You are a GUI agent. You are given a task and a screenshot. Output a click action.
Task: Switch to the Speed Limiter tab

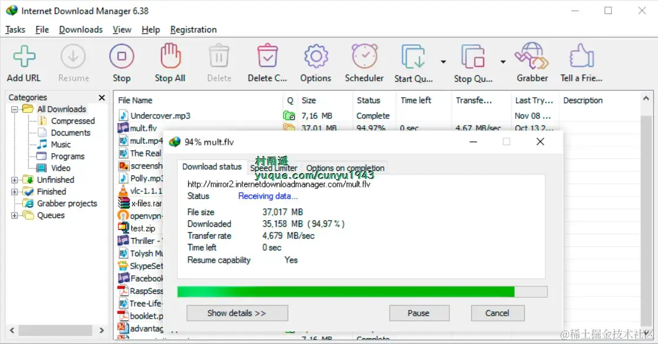tap(274, 168)
